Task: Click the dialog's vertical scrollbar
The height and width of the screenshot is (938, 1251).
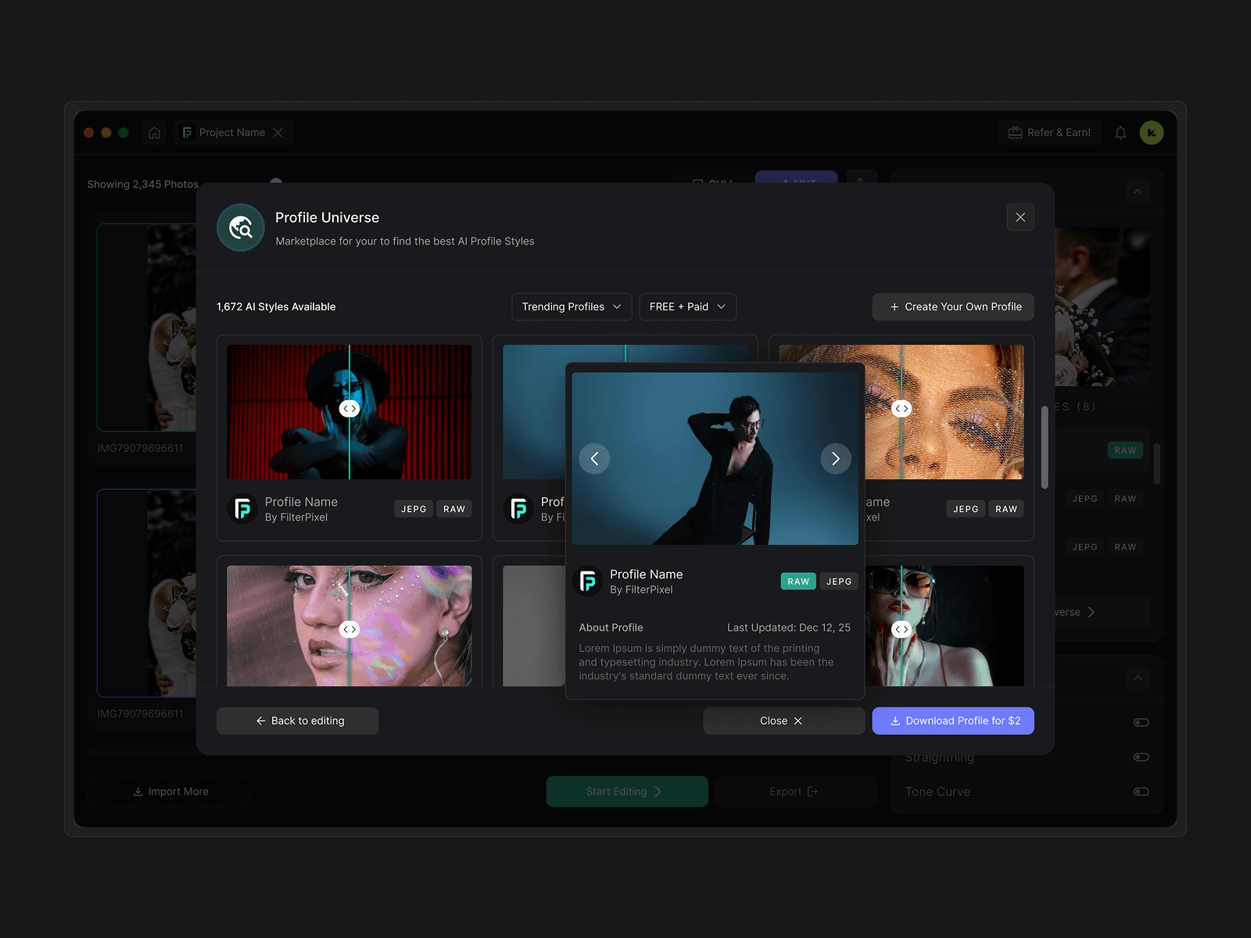Action: point(1045,448)
